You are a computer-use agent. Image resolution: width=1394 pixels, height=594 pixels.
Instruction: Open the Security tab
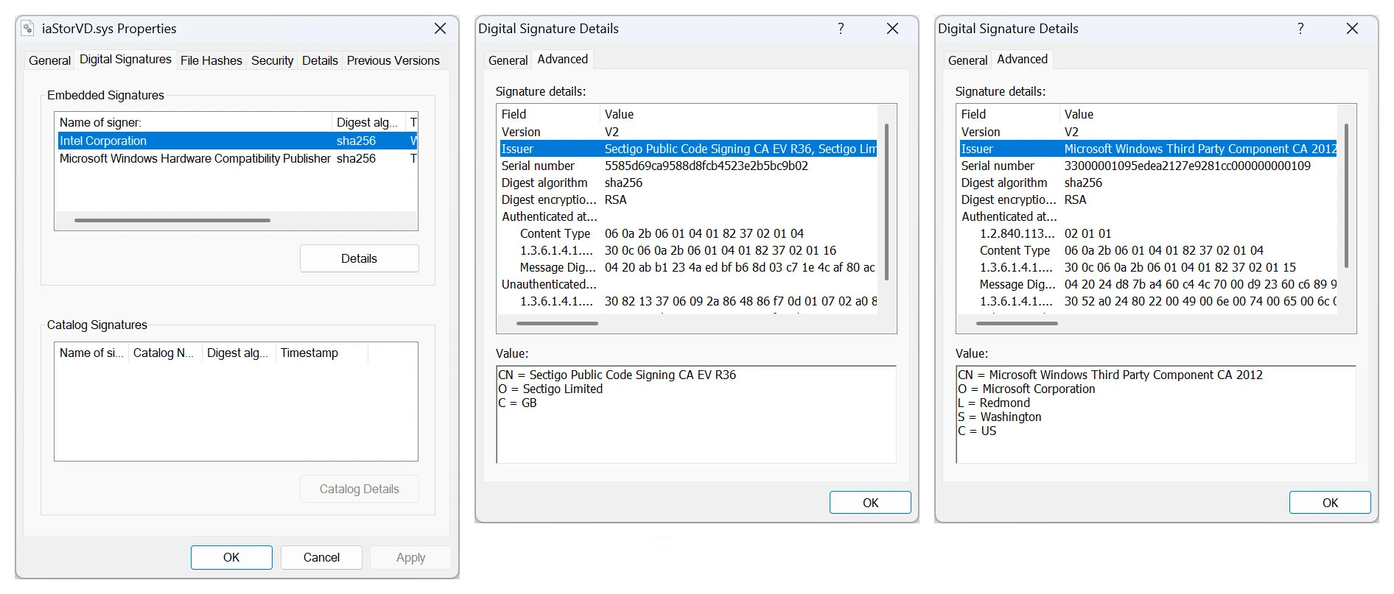click(272, 60)
